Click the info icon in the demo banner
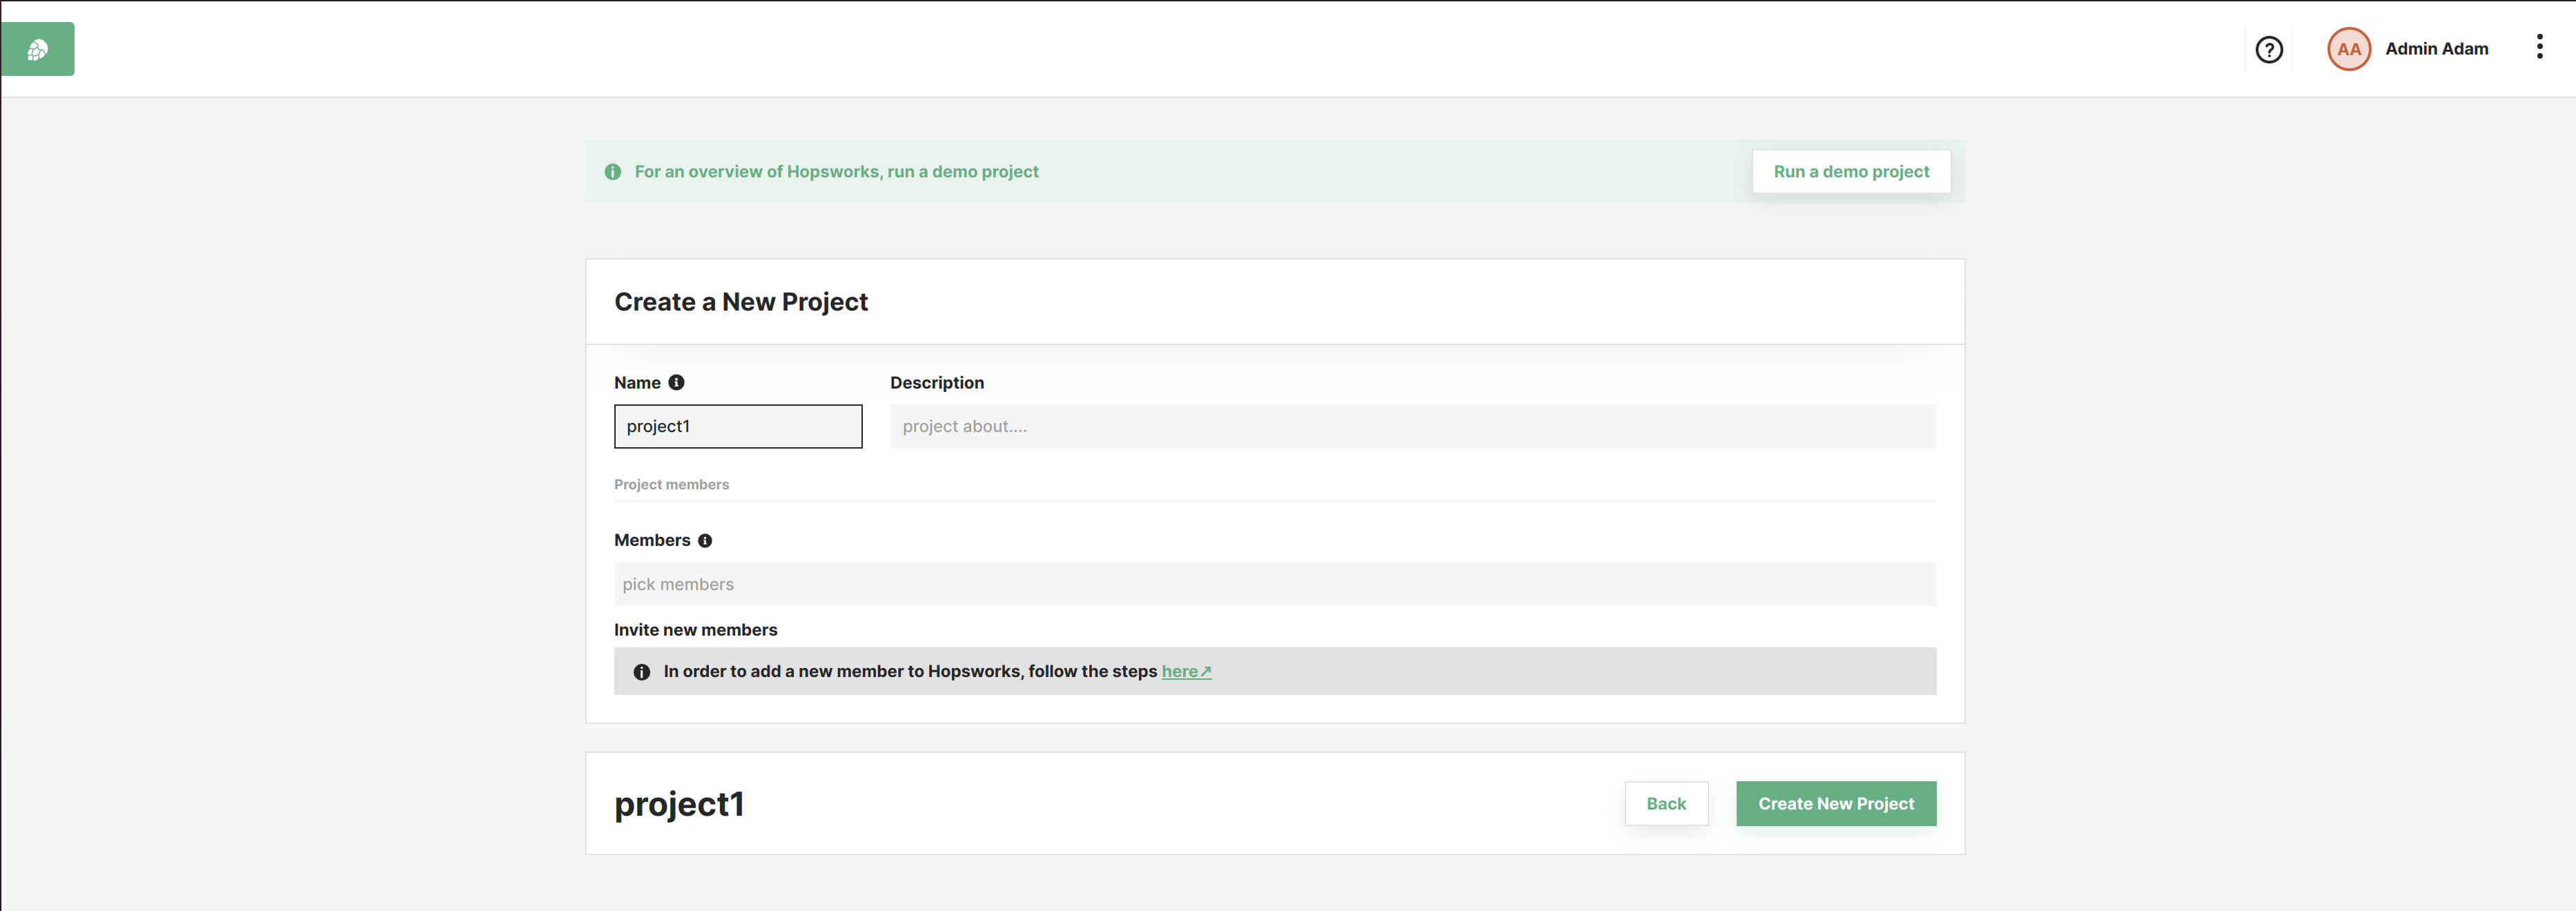This screenshot has width=2576, height=911. 613,172
